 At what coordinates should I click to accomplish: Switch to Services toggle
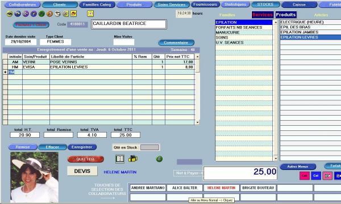coord(263,15)
